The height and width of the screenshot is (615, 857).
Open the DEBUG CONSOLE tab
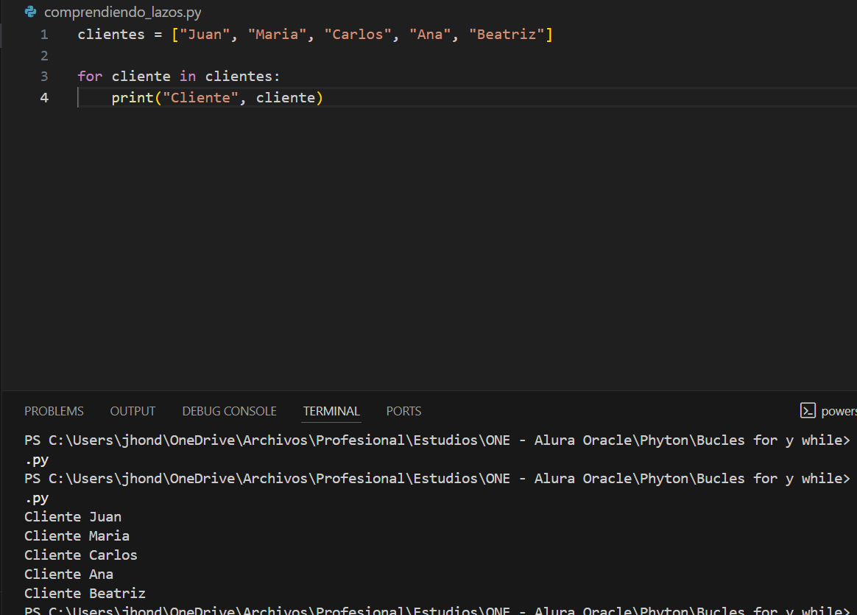click(230, 411)
